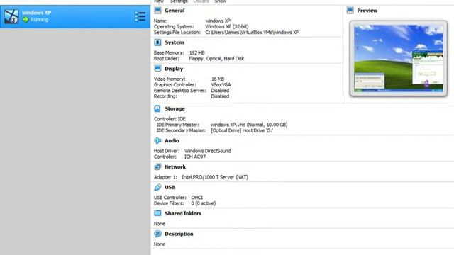Screen dimensions: 454x255
Task: Click the Description section bubble icon
Action: coord(157,234)
